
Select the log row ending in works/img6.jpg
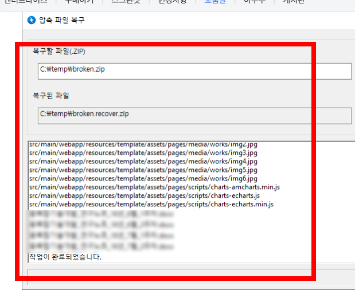[x=143, y=179]
